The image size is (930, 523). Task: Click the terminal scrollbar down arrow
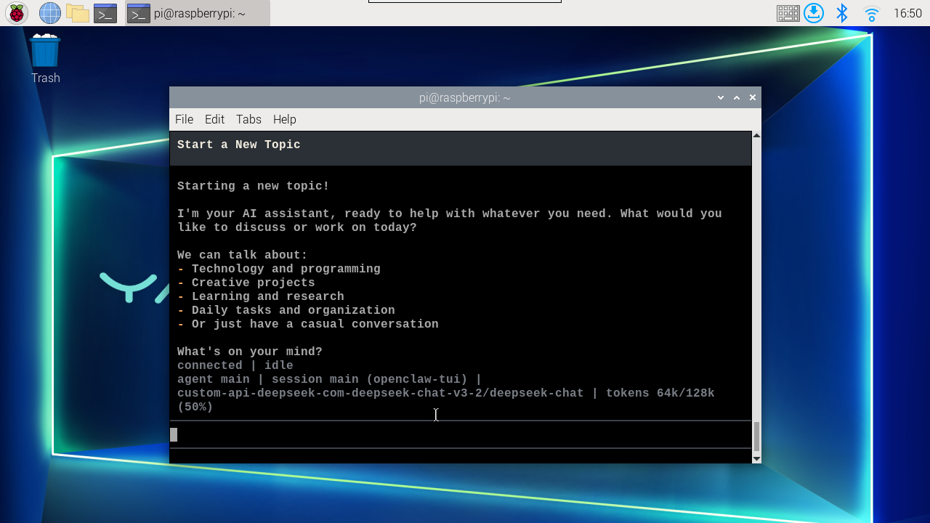756,458
